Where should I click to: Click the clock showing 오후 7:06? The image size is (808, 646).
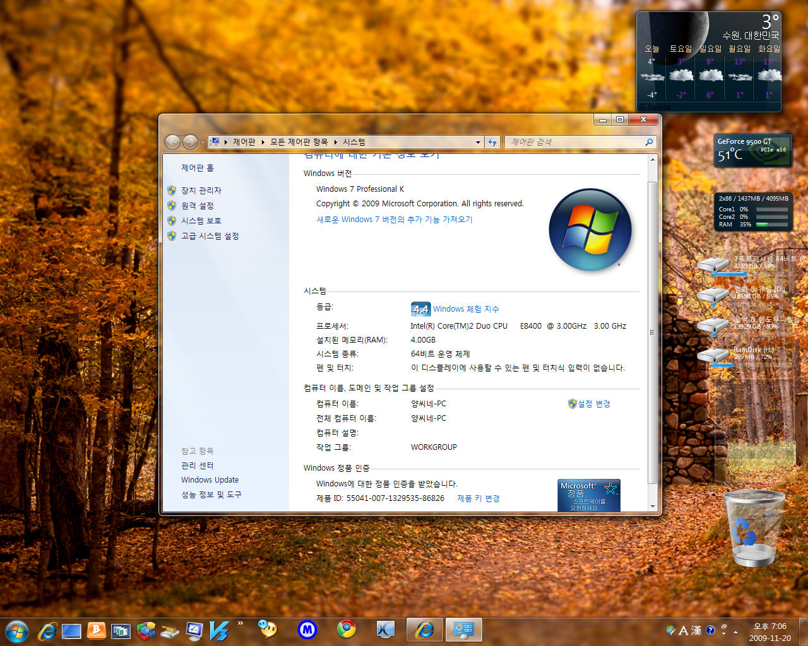pos(770,626)
